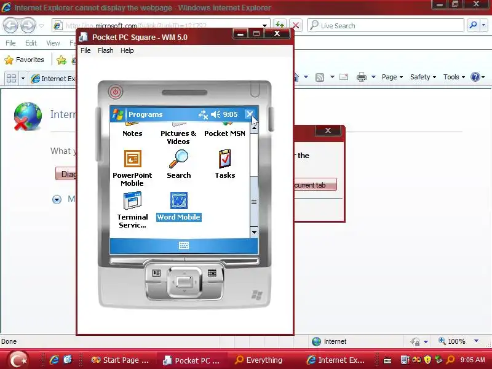Close the Programs screen with the X
This screenshot has height=369, width=492.
coord(250,114)
